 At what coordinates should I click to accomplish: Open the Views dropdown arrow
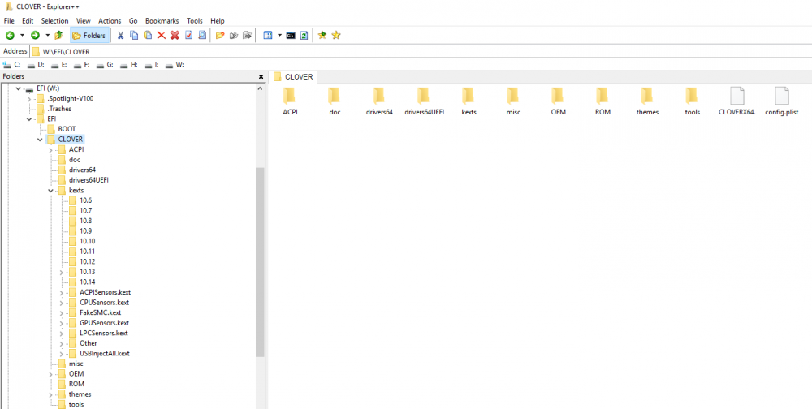coord(279,35)
